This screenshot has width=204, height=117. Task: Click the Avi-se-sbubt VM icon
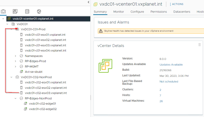[21, 72]
